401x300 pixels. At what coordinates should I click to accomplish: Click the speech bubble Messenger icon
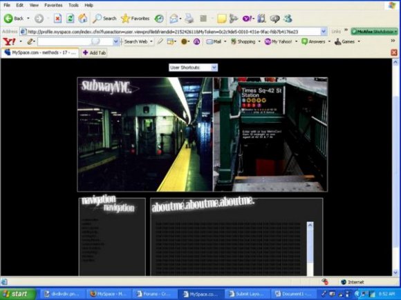[x=274, y=19]
